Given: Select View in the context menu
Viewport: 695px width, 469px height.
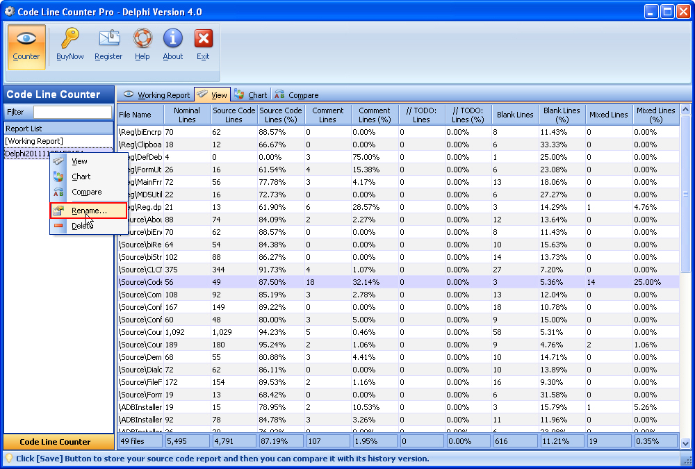Looking at the screenshot, I should click(x=80, y=161).
